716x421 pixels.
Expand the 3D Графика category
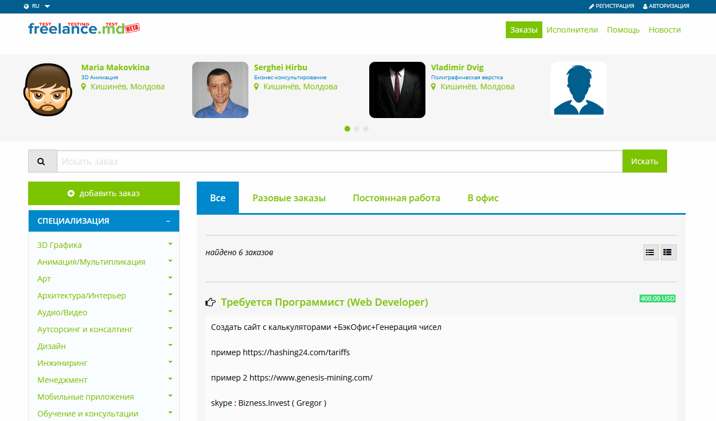point(170,245)
